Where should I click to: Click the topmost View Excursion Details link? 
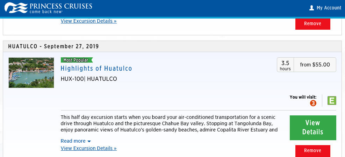pyautogui.click(x=89, y=21)
